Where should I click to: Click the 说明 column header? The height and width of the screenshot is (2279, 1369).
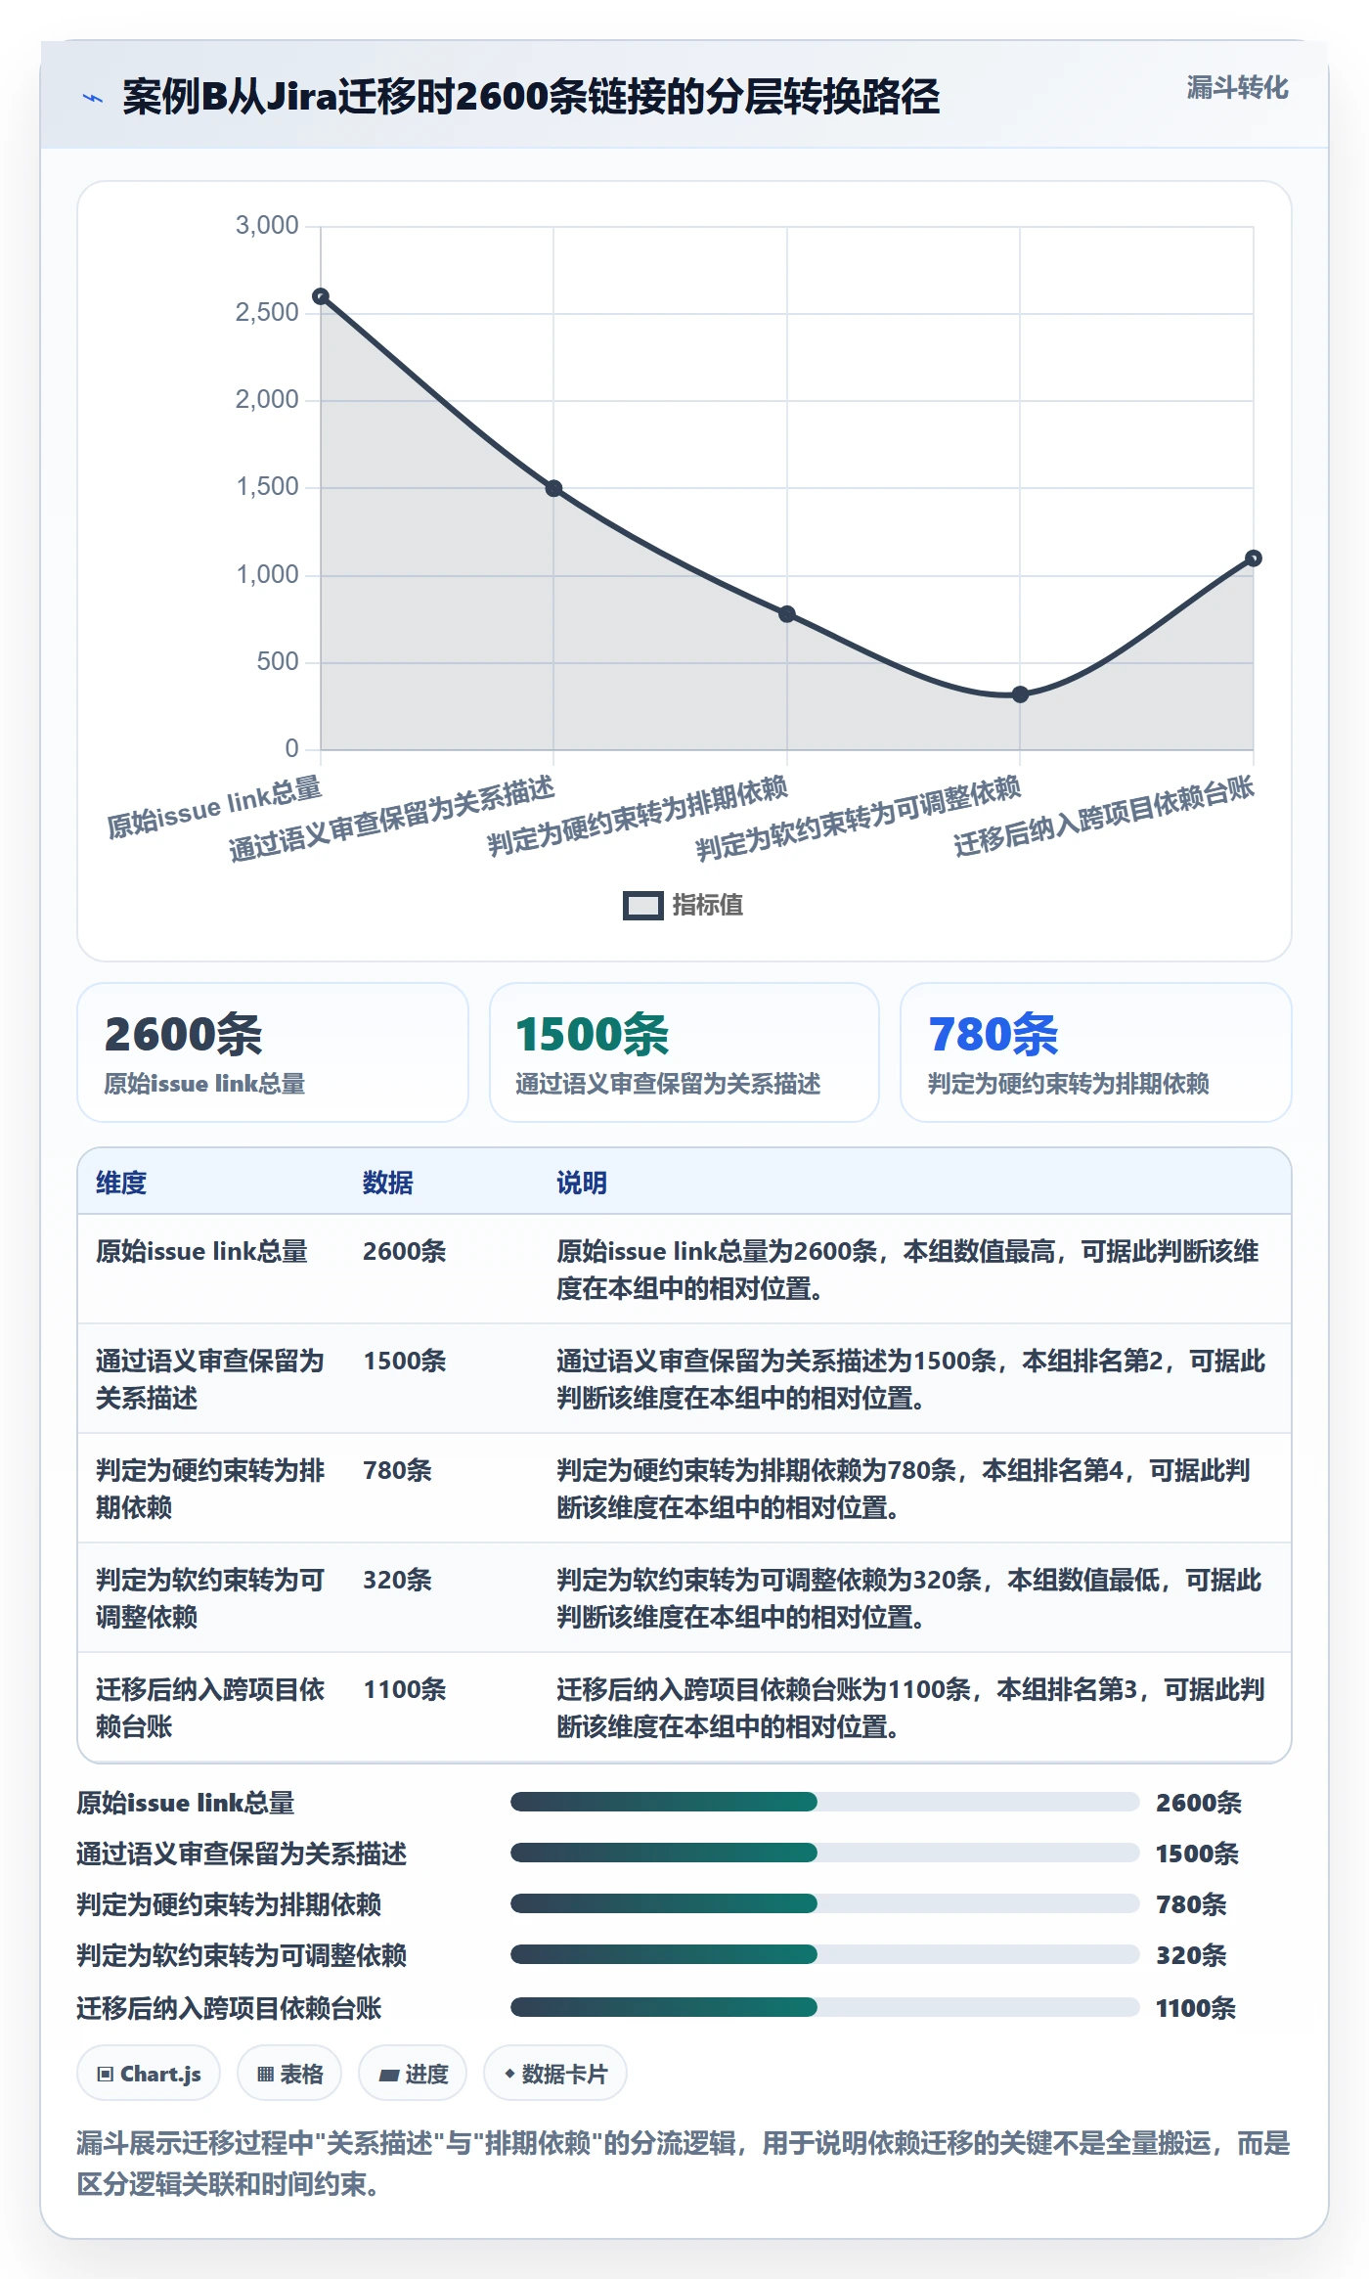(x=582, y=1183)
